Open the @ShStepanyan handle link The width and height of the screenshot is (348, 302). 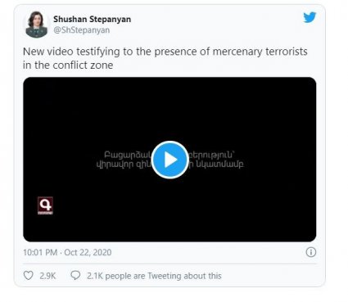(x=82, y=29)
